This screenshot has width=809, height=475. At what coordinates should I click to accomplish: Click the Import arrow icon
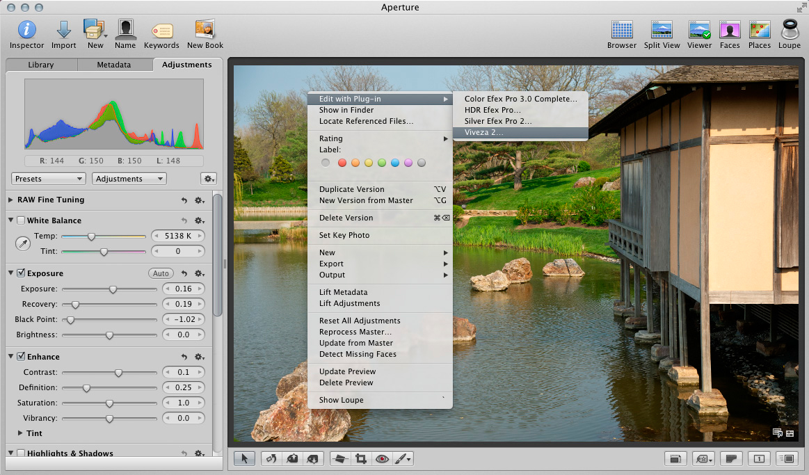coord(64,29)
